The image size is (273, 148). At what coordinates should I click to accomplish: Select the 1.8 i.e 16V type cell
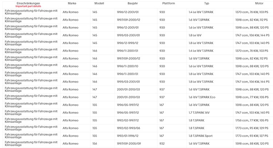(195, 35)
